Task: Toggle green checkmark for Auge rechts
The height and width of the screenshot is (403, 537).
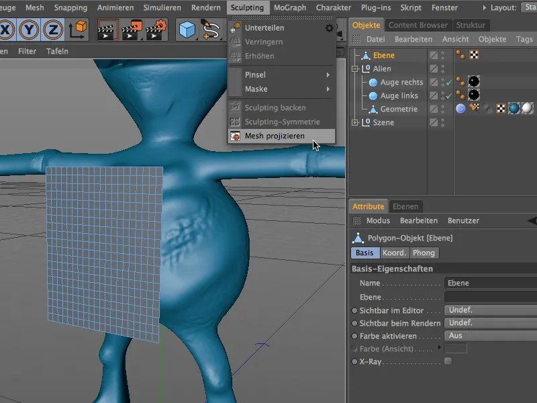Action: 449,82
